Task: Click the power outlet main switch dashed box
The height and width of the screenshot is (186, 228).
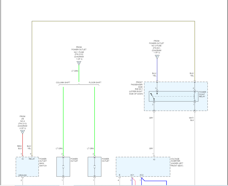Action: point(27,167)
